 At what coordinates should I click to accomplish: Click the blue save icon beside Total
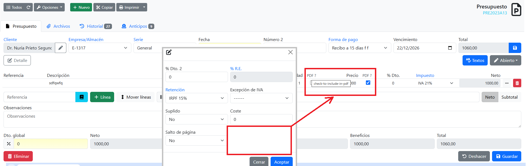515,48
